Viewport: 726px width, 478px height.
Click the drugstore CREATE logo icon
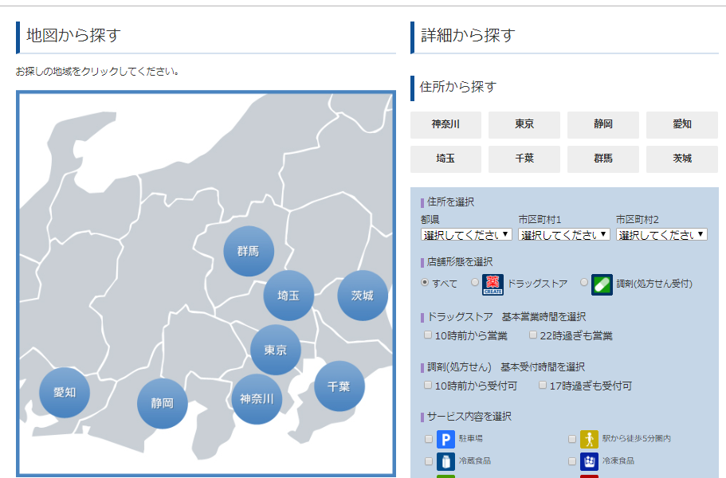(493, 284)
